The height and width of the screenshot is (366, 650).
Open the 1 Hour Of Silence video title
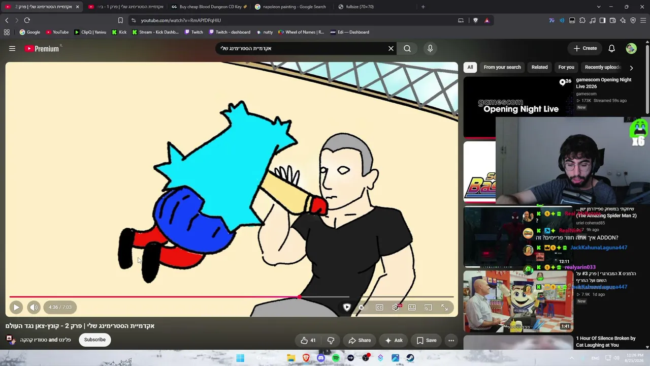pos(605,342)
